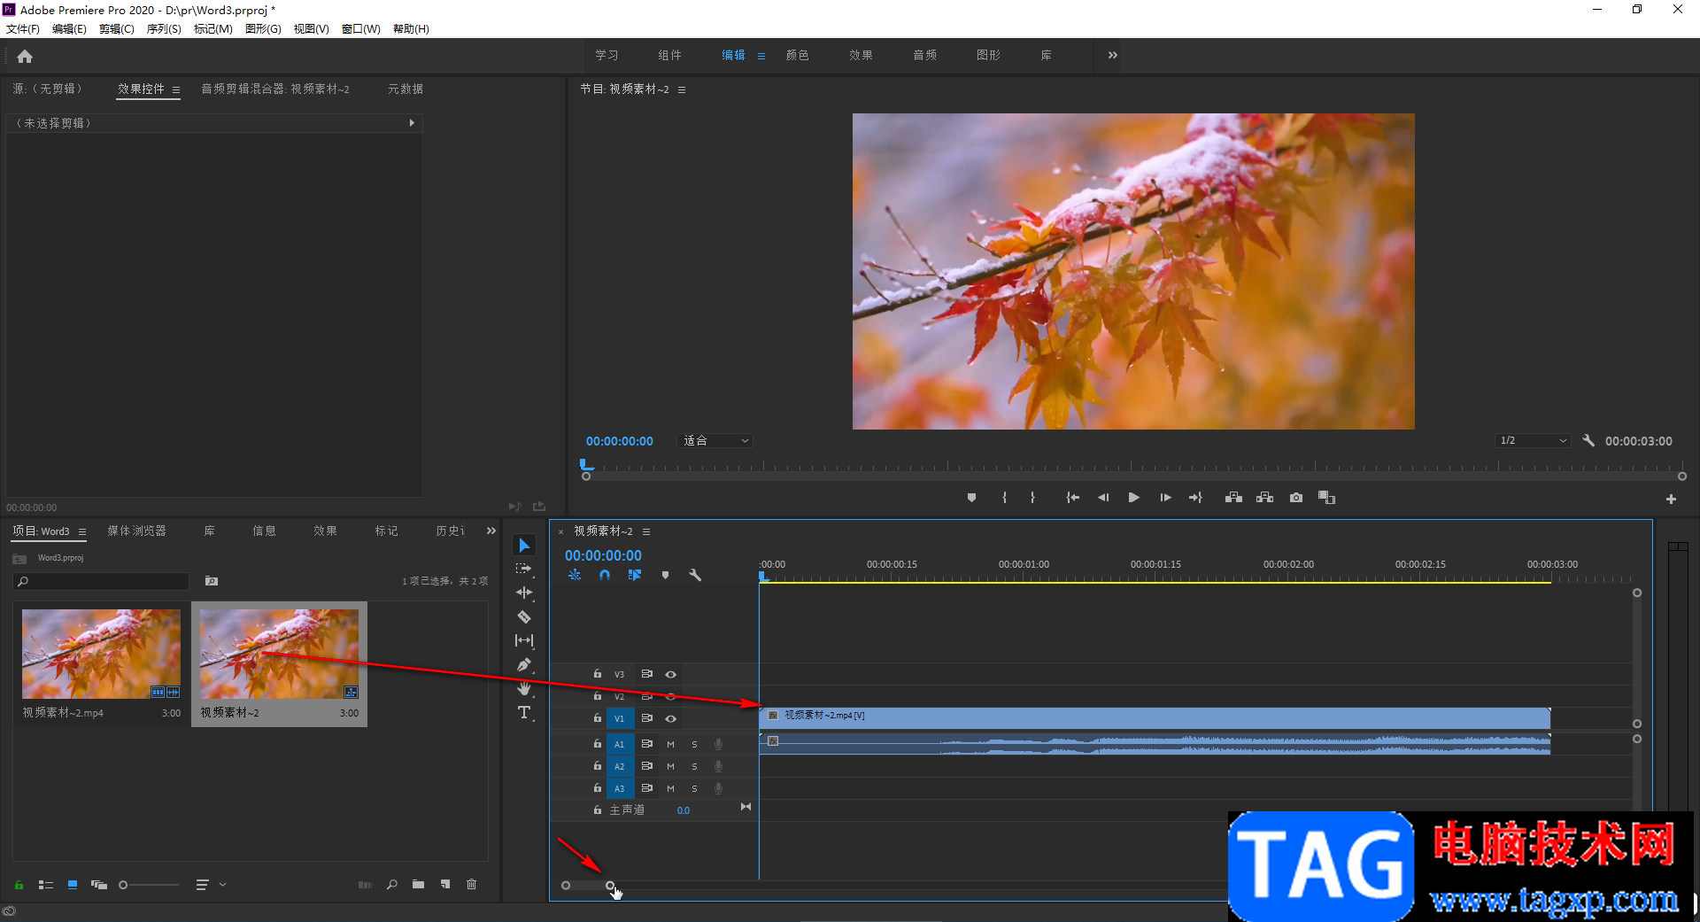Toggle V1 track output eye
The image size is (1700, 922).
670,718
